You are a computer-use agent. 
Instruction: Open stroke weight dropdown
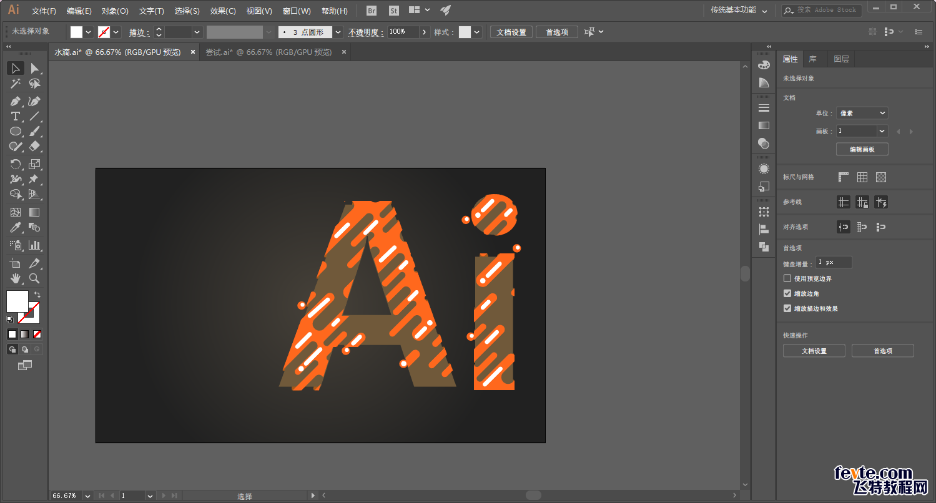[197, 32]
